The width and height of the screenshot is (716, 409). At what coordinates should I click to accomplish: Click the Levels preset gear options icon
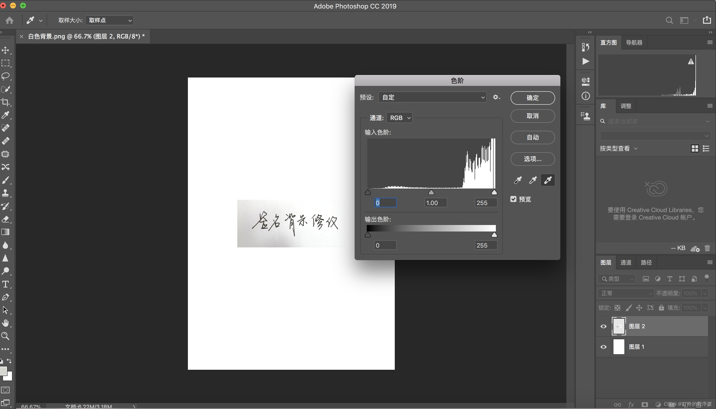point(496,97)
